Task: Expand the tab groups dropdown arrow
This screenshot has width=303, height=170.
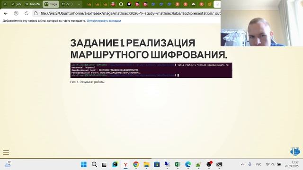Action: [x=79, y=4]
